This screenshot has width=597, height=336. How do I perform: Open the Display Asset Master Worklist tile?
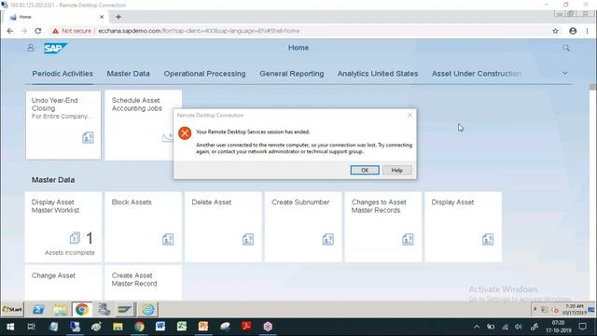pyautogui.click(x=63, y=227)
